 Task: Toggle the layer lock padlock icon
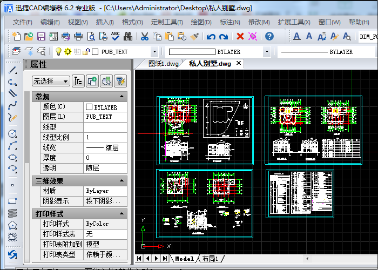click(86, 51)
